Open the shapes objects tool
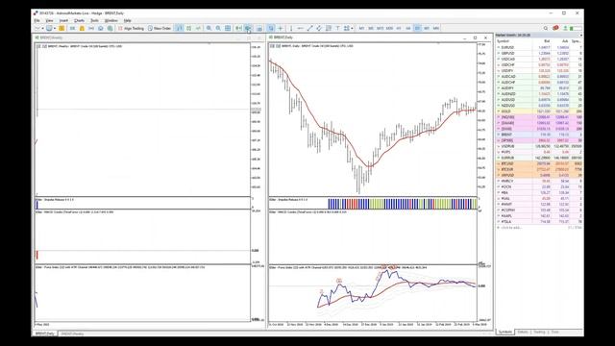The width and height of the screenshot is (615, 346). click(x=346, y=28)
